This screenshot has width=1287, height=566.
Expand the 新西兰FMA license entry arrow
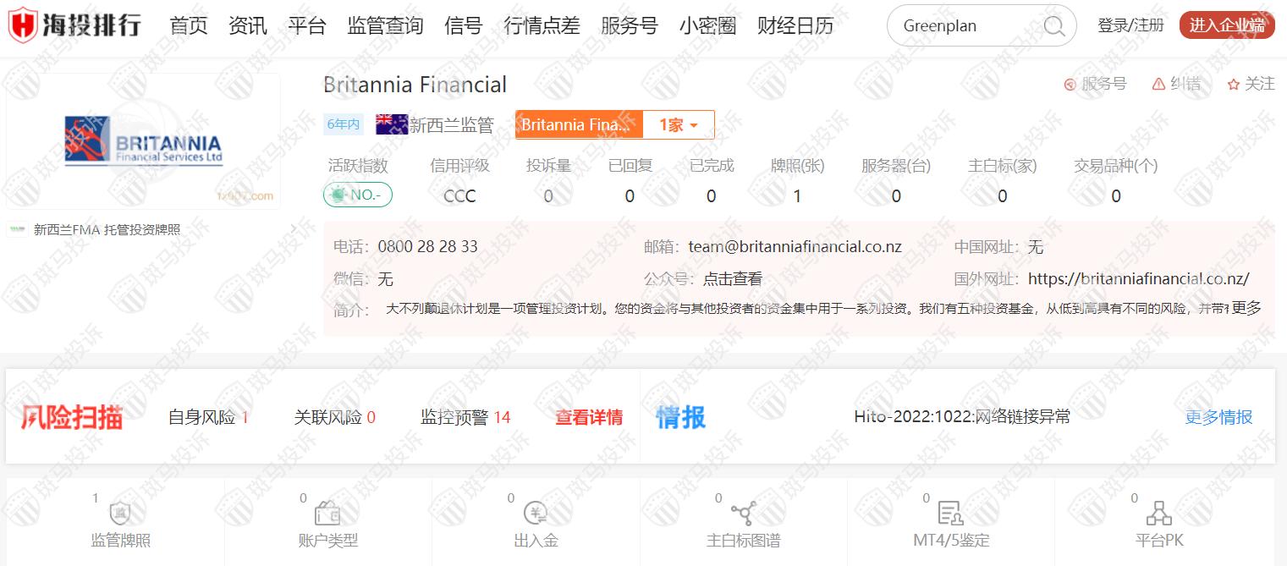tap(293, 229)
